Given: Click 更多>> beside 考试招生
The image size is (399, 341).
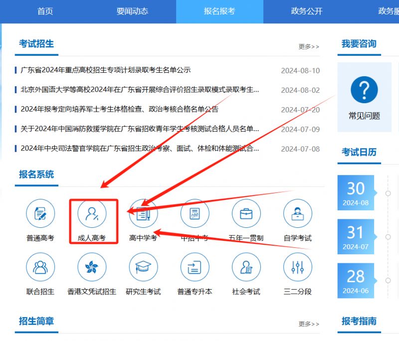Looking at the screenshot, I should coord(309,46).
